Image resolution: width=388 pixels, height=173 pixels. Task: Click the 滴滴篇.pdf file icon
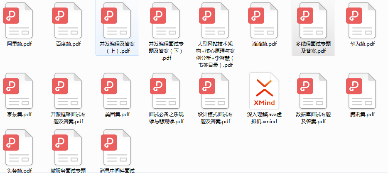click(263, 20)
